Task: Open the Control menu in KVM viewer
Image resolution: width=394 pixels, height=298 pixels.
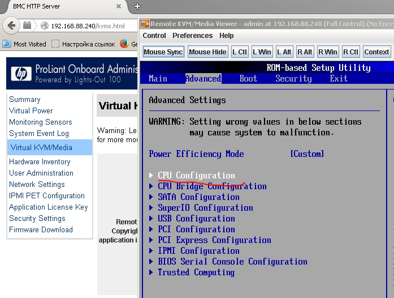Action: (x=154, y=36)
